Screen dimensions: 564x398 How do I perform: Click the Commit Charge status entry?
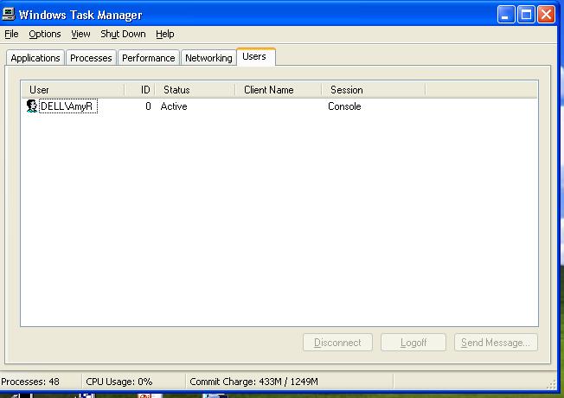tap(253, 382)
